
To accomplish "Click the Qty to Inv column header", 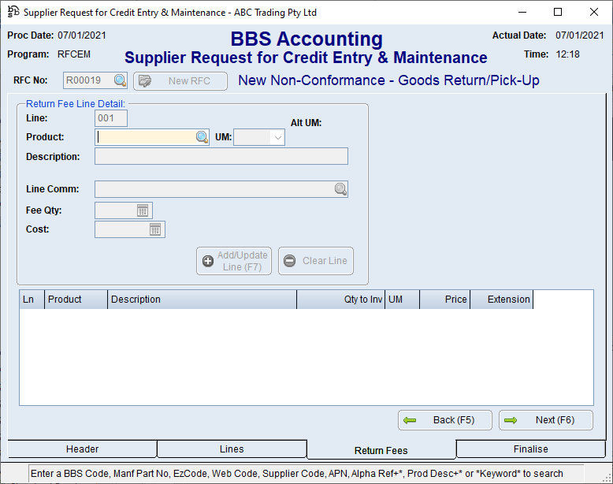I will click(340, 300).
